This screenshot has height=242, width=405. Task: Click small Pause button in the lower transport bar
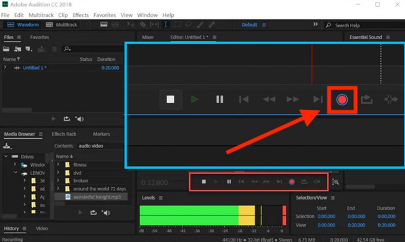229,182
